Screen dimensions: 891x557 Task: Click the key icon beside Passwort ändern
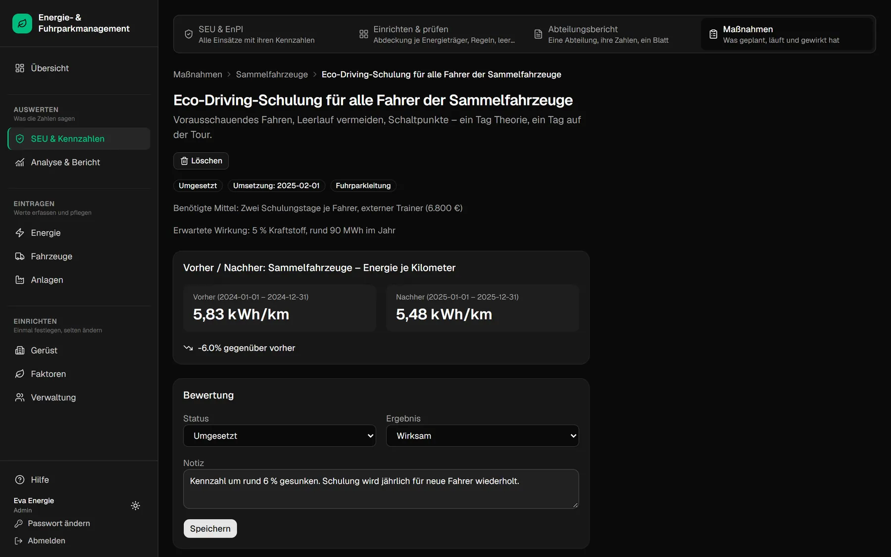point(19,524)
